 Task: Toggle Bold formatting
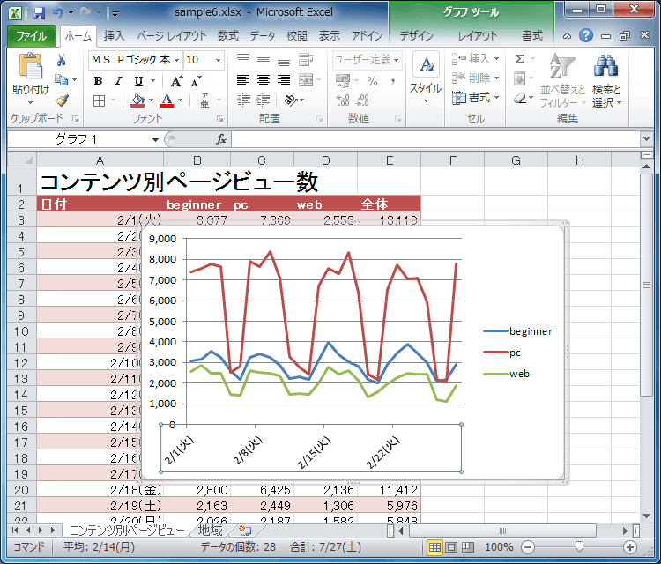pos(98,80)
